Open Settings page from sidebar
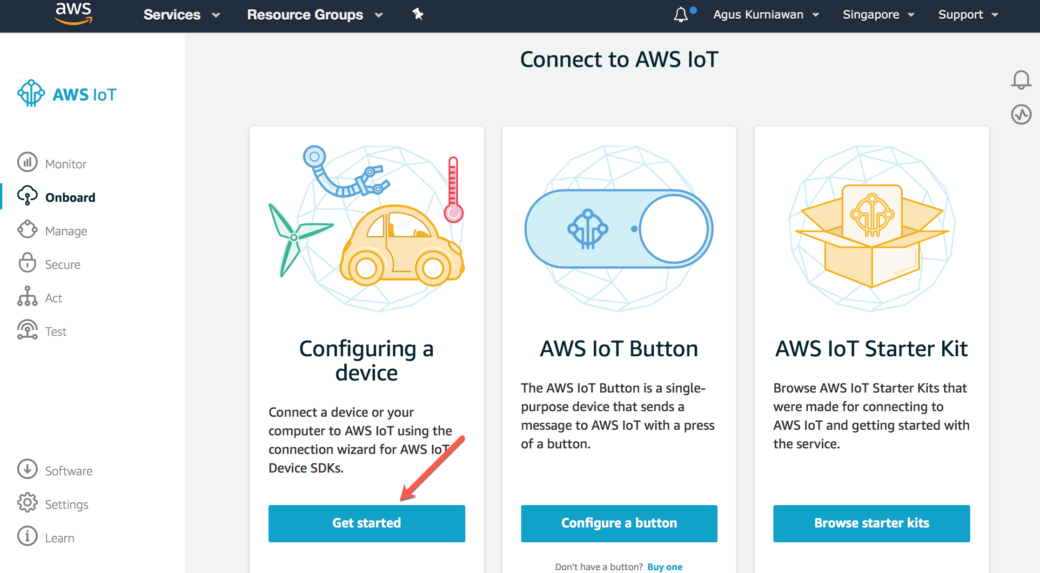 [x=67, y=504]
